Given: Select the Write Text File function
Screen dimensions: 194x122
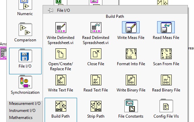Looking at the screenshot, I should coord(61,80).
